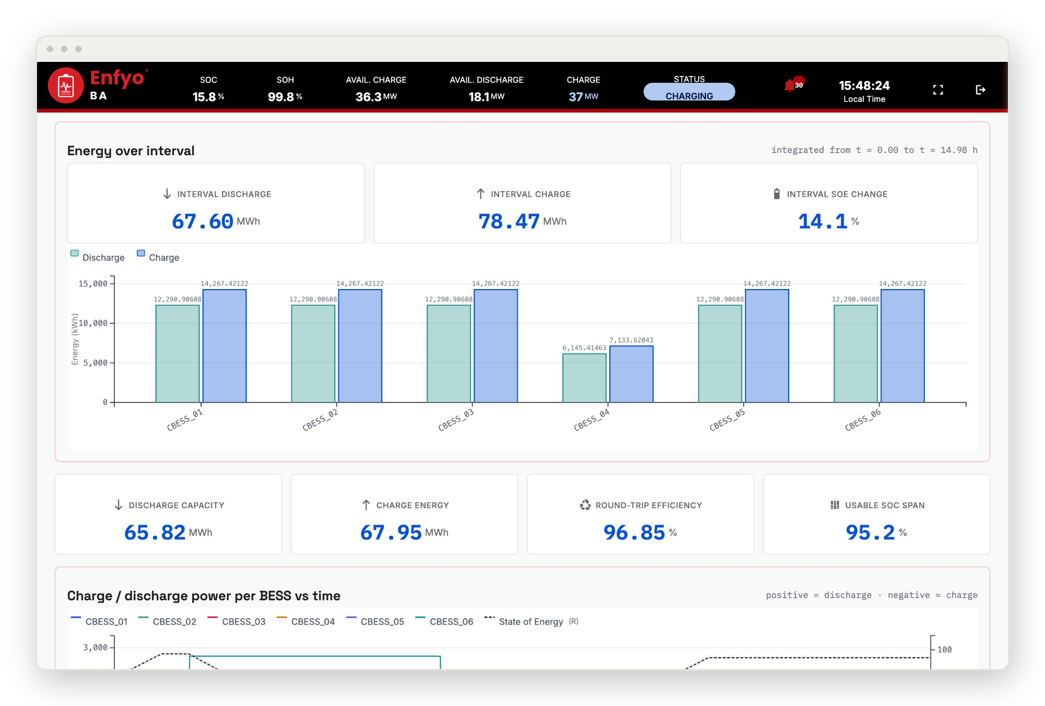Click the Round-Trip Efficiency recycle icon
1045x706 pixels.
[x=585, y=505]
